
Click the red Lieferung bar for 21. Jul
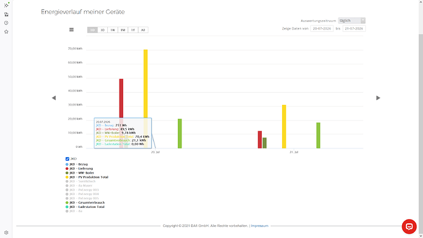(x=260, y=140)
